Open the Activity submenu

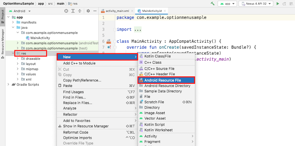(167, 136)
